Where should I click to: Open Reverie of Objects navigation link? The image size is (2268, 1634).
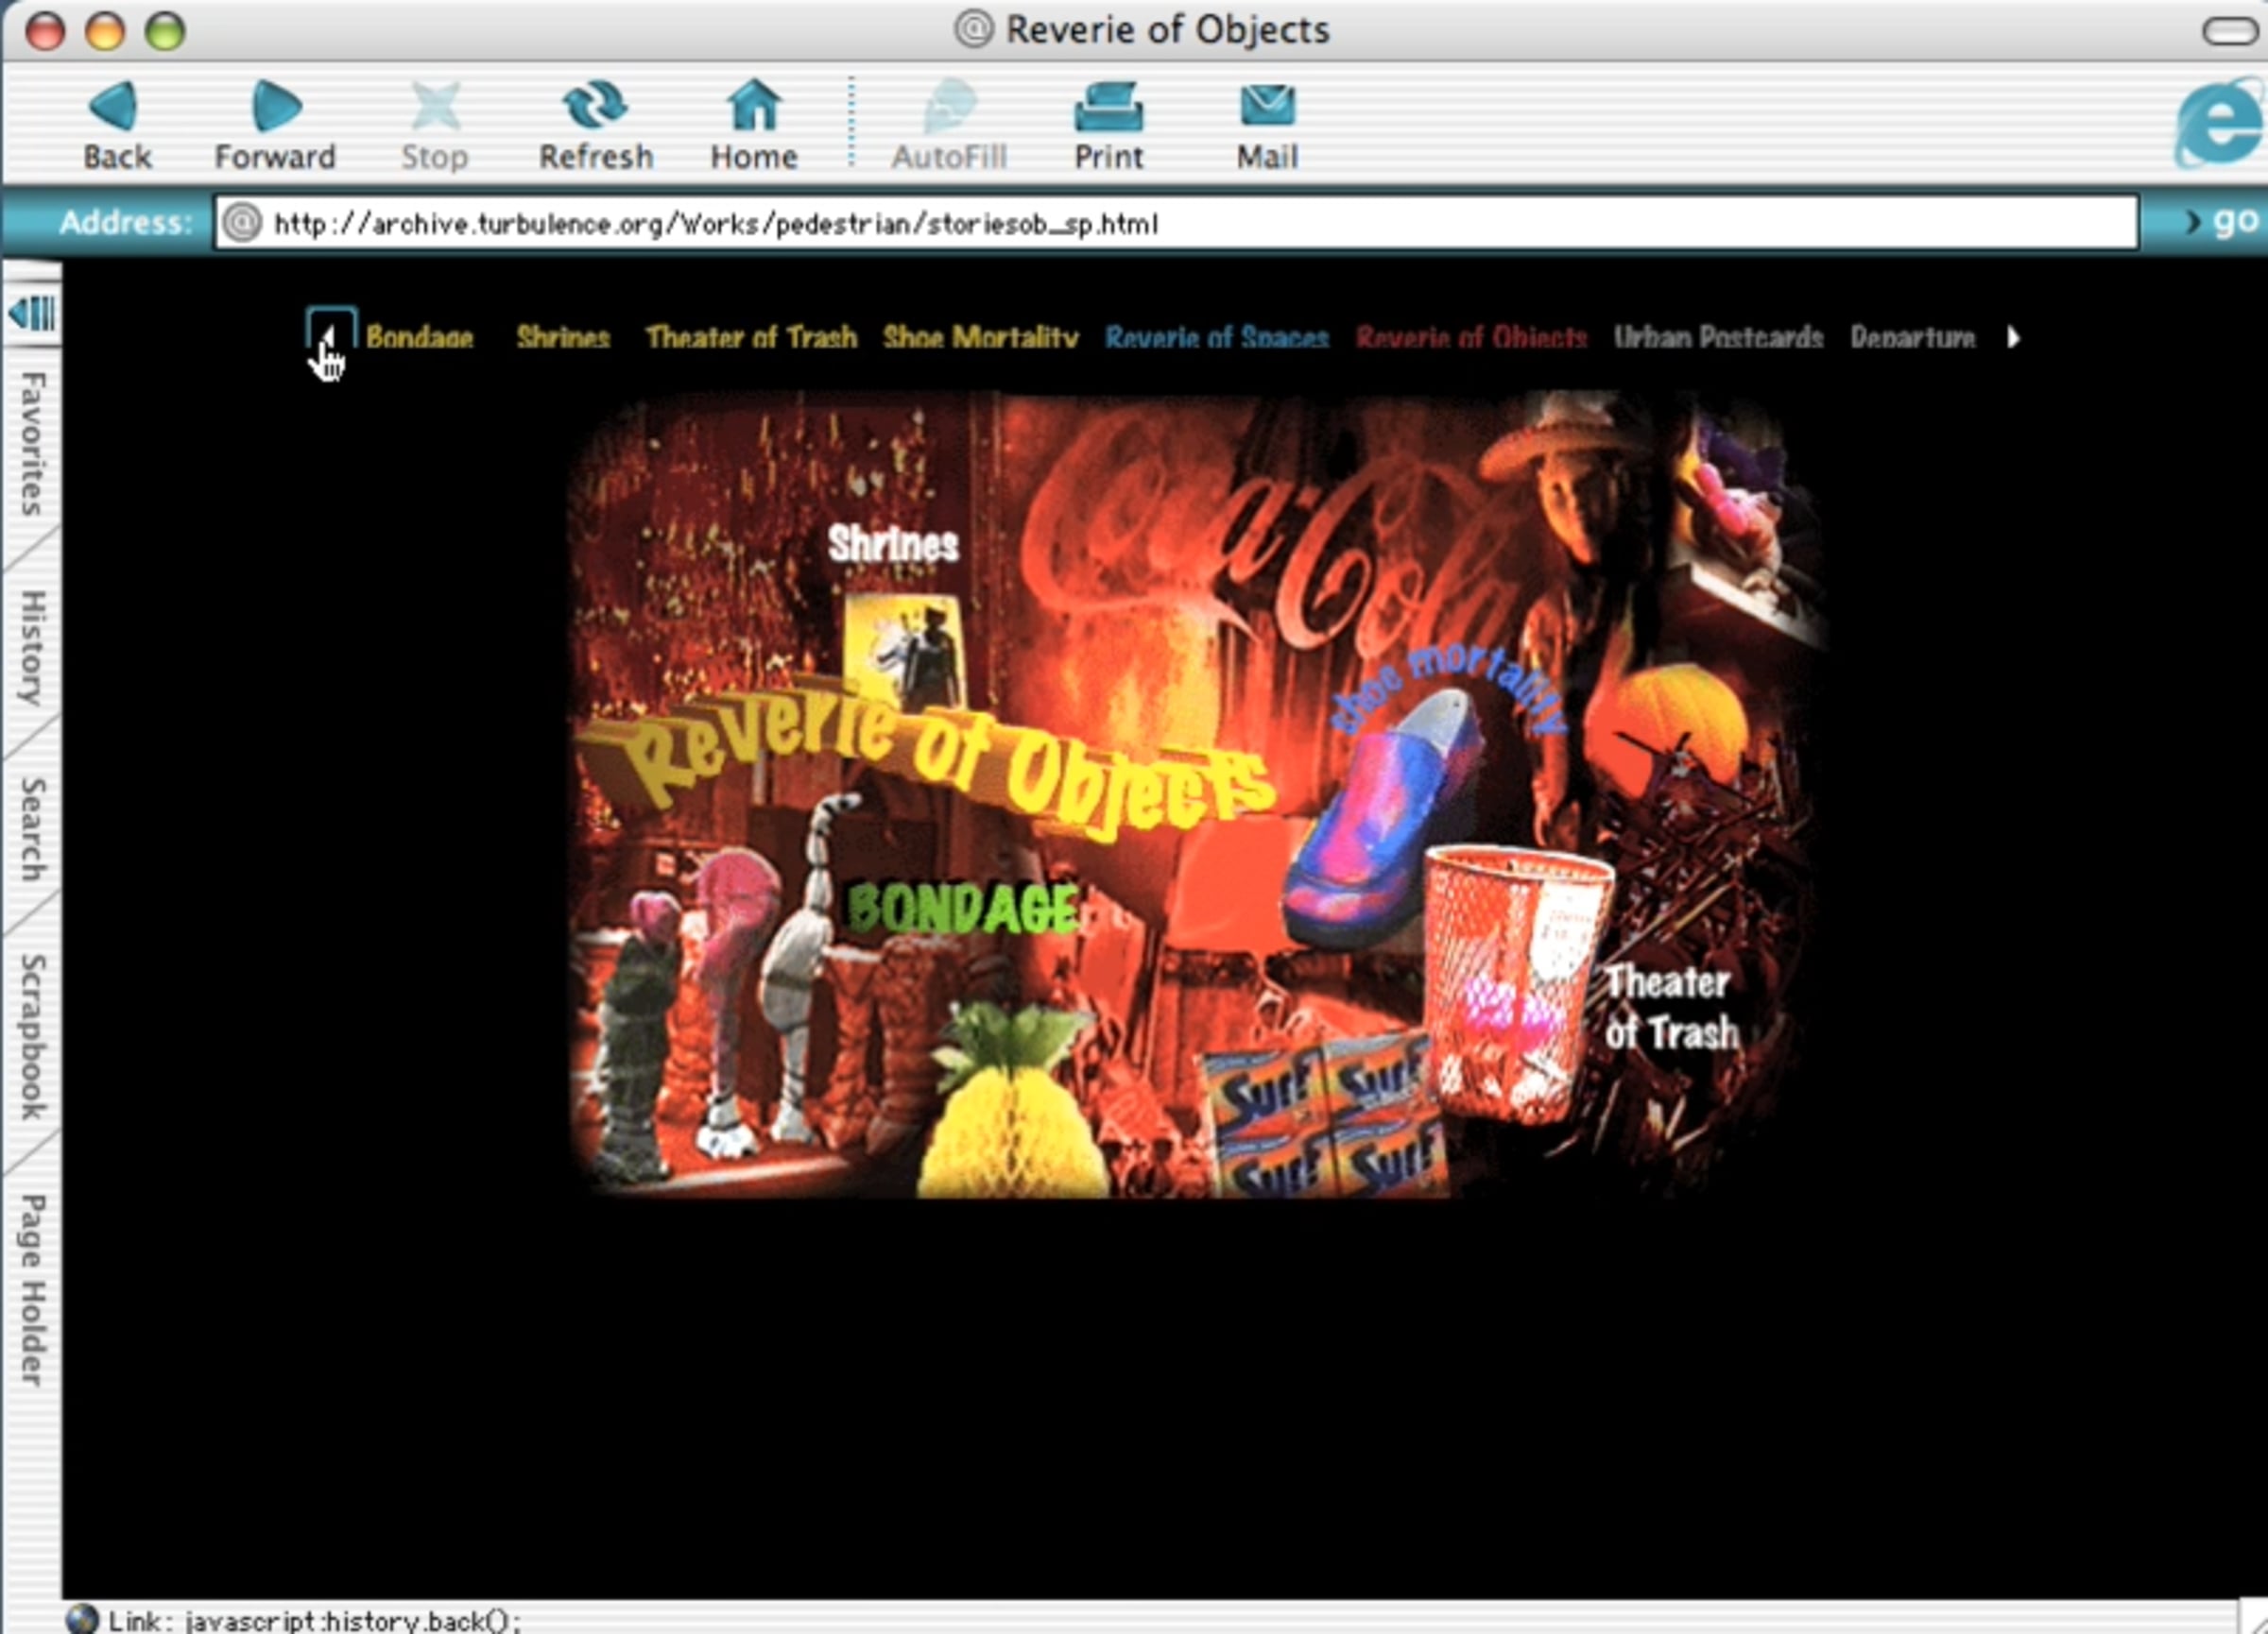pyautogui.click(x=1471, y=338)
